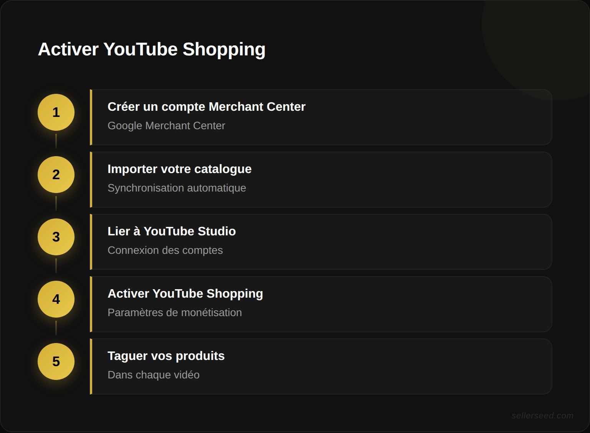Click the subtitle Dans chaque vidéo
This screenshot has width=590, height=433.
pyautogui.click(x=154, y=375)
